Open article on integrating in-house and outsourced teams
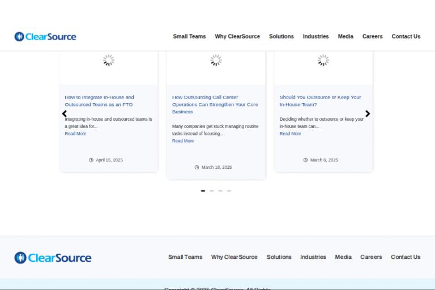This screenshot has height=290, width=435. tap(99, 101)
